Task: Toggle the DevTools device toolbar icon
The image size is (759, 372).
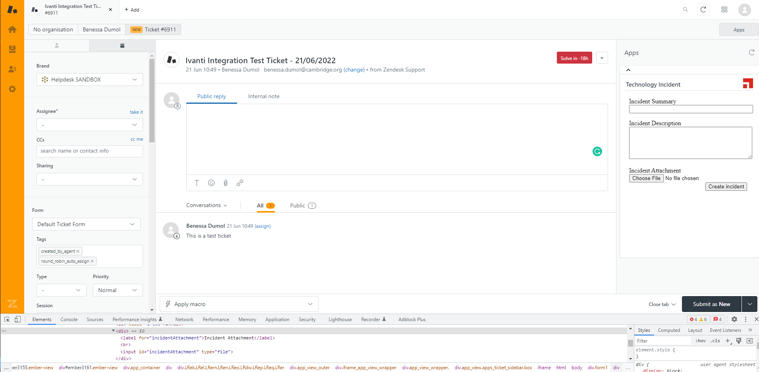Action: click(17, 319)
